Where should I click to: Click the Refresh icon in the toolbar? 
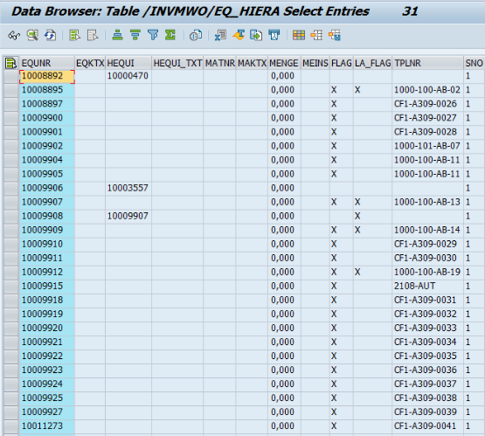50,36
